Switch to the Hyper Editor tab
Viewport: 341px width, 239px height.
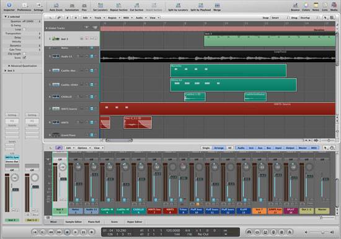[x=135, y=222]
